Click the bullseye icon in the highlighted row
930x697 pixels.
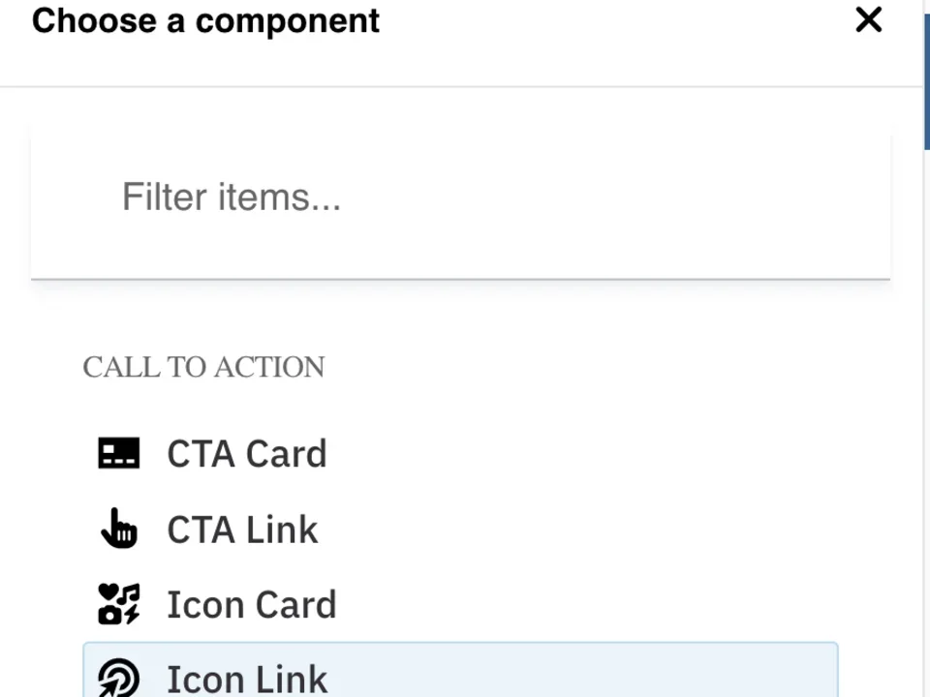click(x=118, y=679)
